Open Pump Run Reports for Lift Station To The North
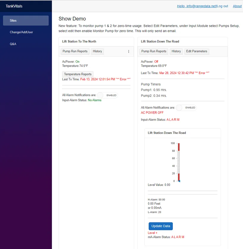 point(75,51)
